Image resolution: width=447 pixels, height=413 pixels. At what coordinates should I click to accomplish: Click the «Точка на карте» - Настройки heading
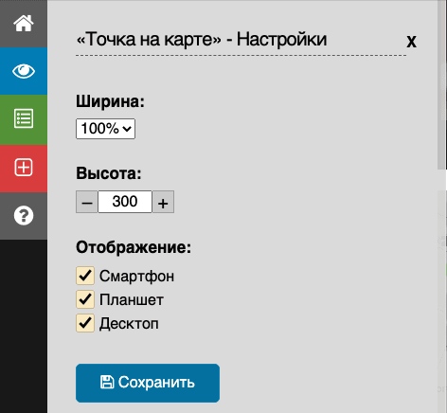pyautogui.click(x=202, y=40)
